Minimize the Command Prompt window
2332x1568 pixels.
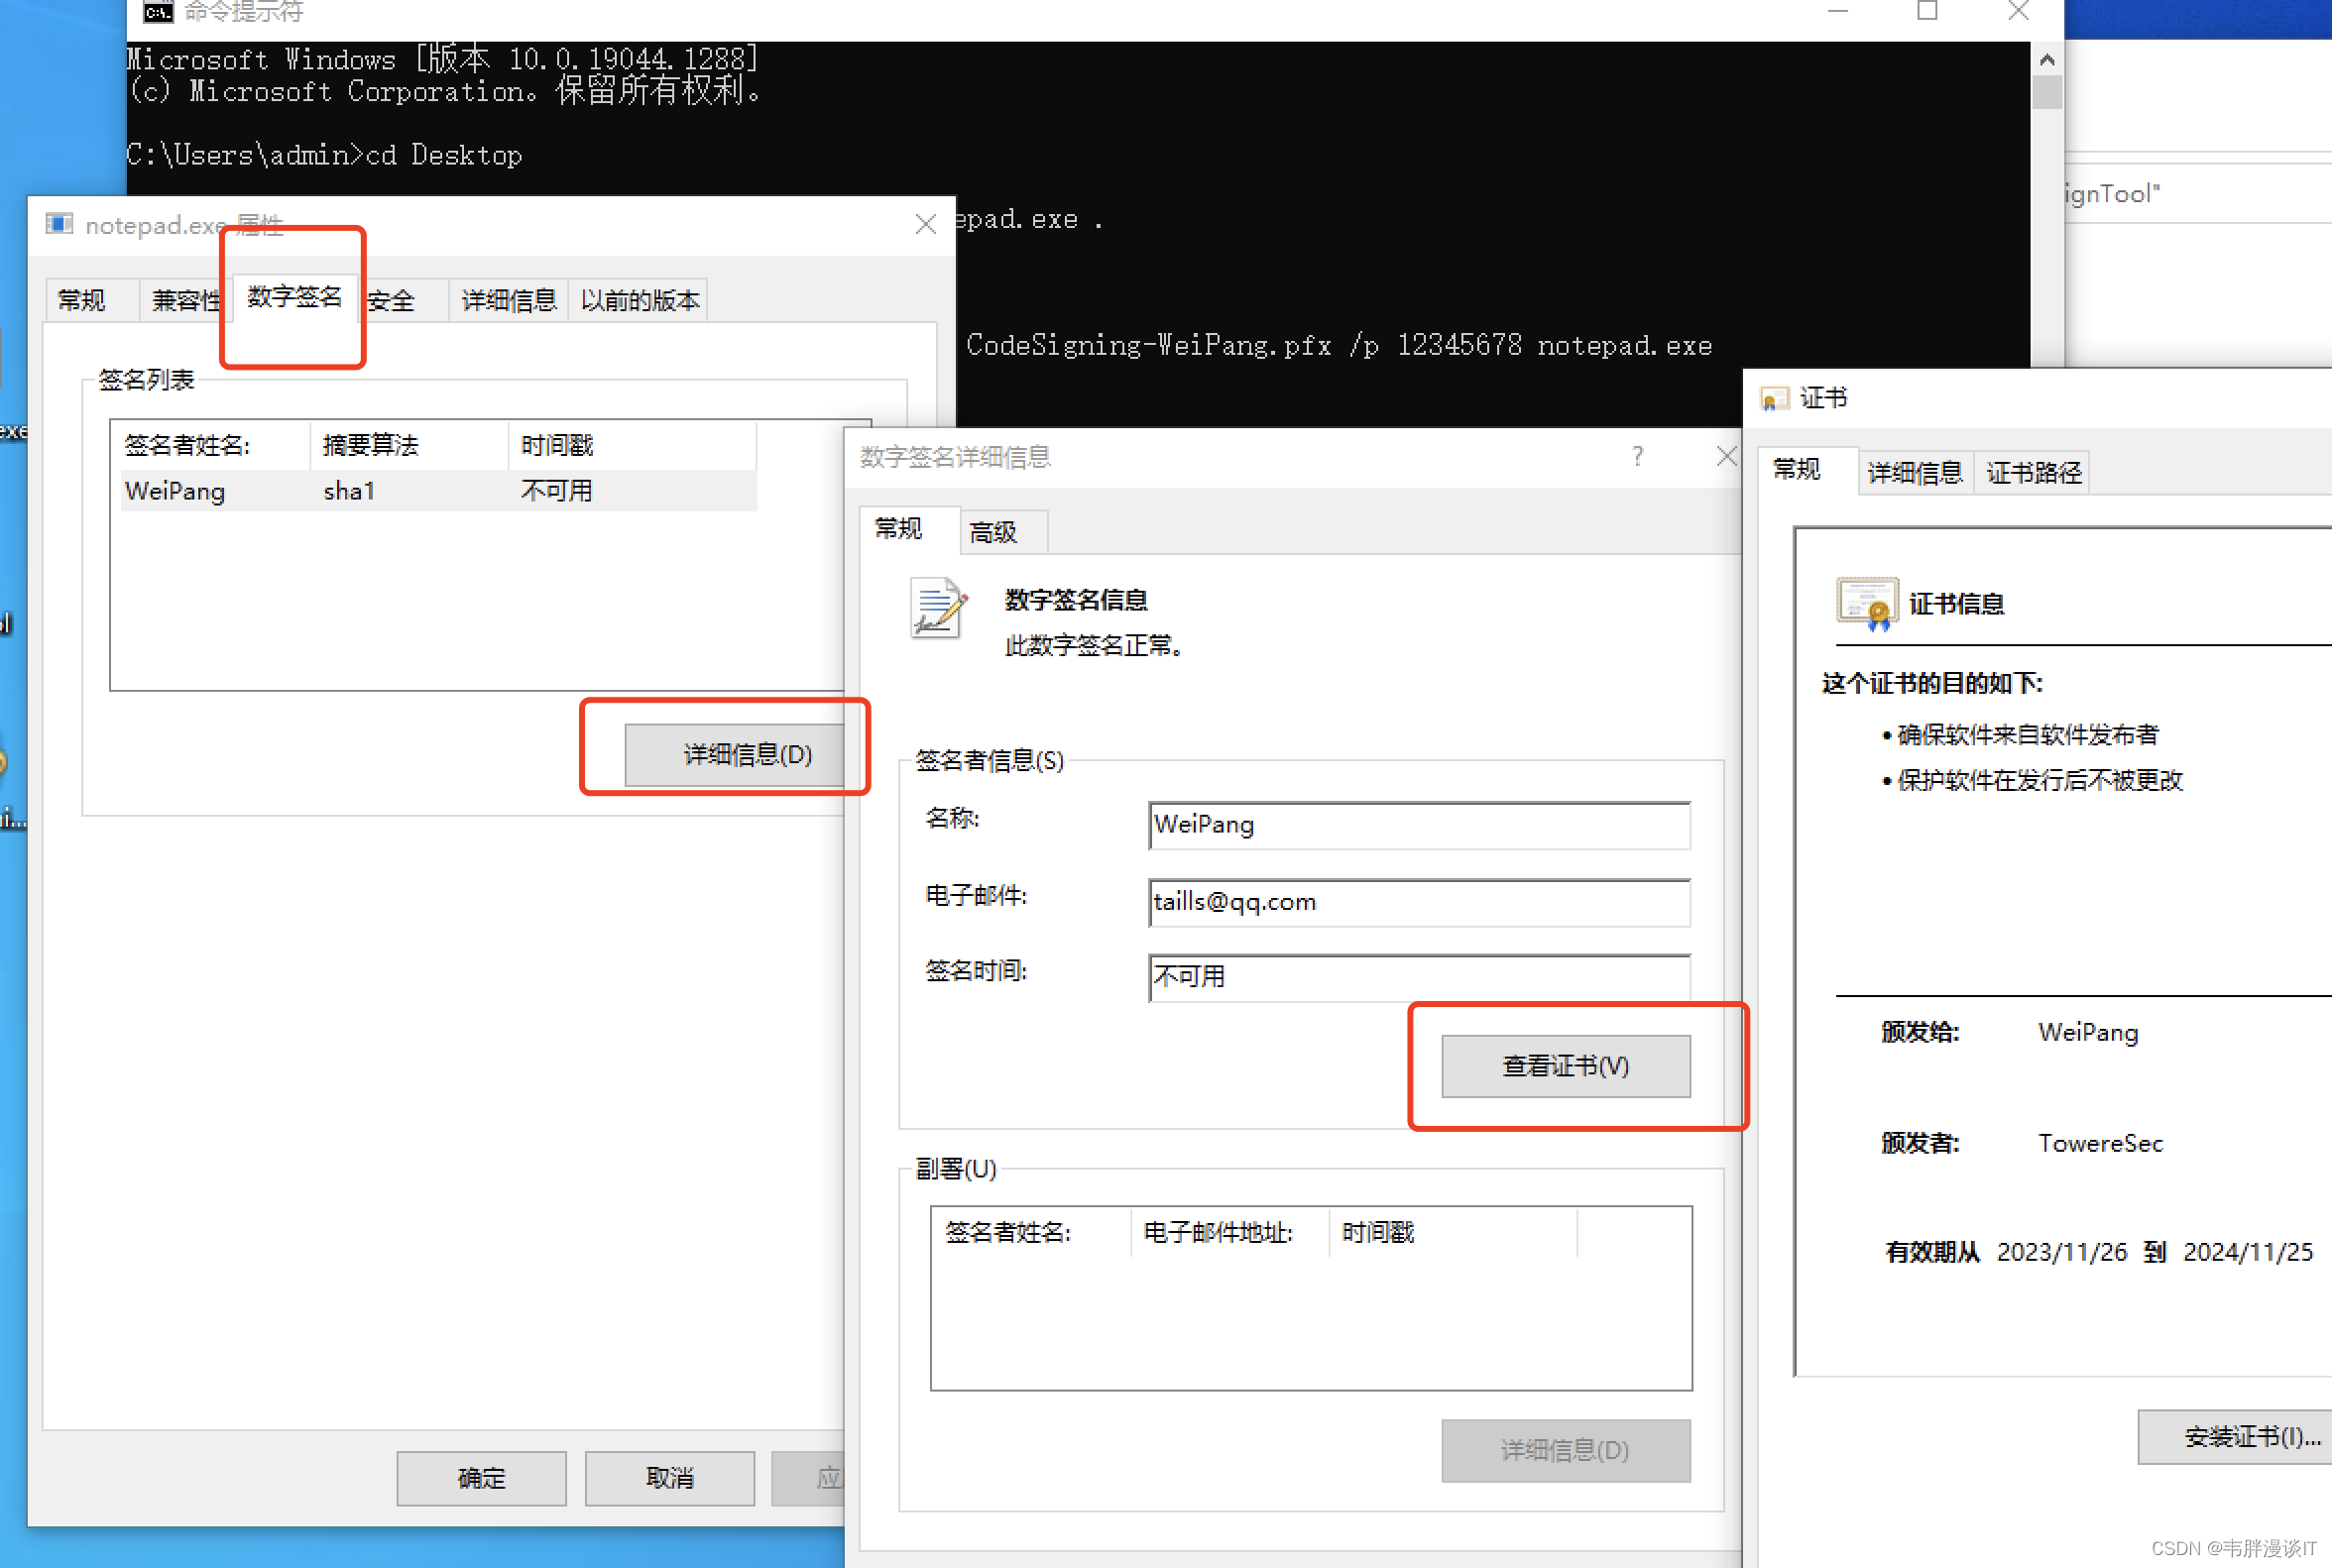tap(1838, 11)
